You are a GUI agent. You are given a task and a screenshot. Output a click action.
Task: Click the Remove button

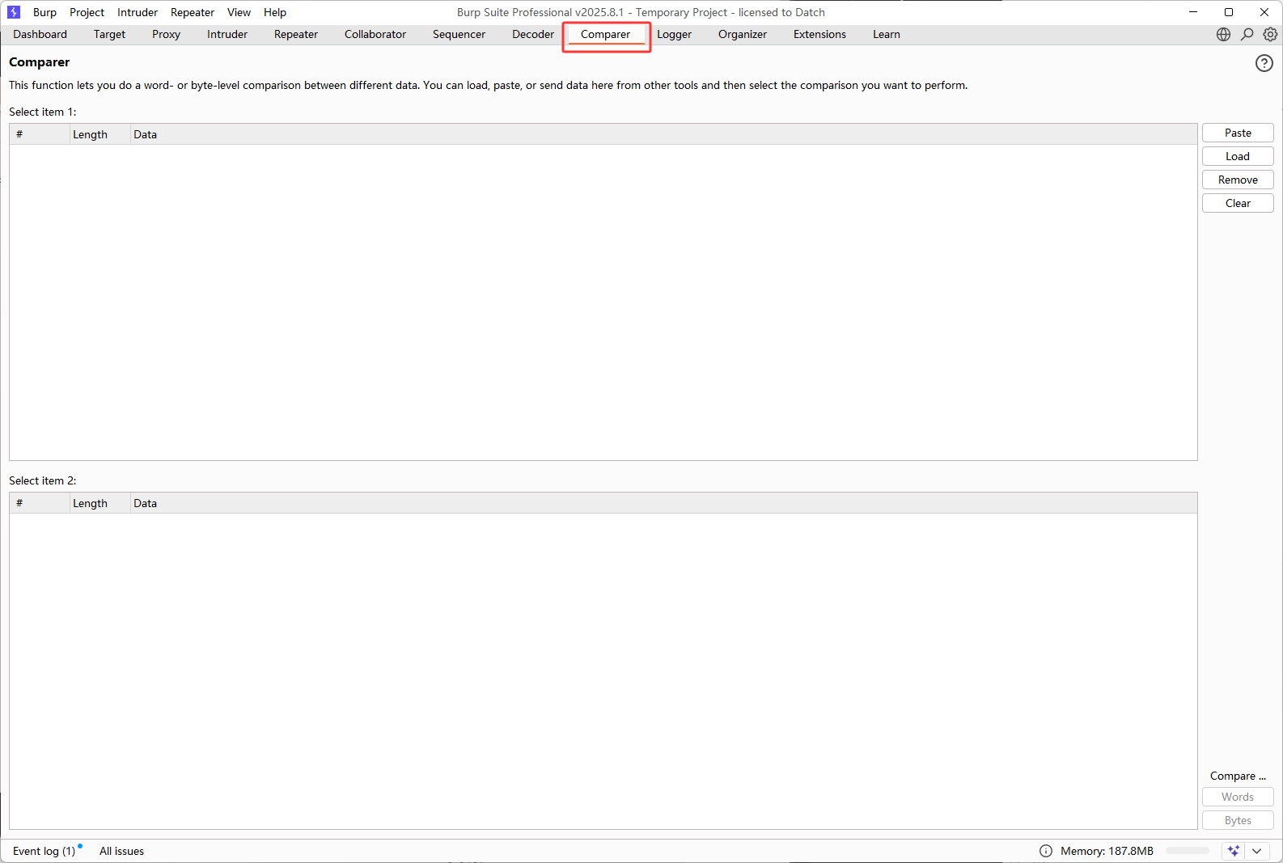point(1238,180)
